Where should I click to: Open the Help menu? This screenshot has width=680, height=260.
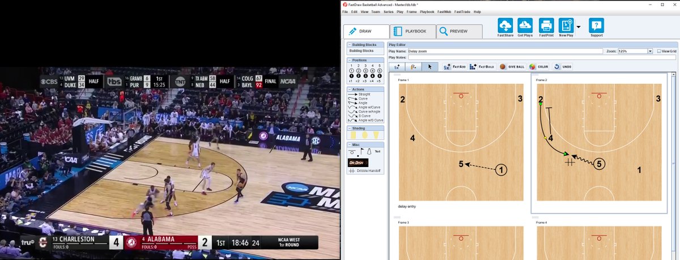coord(477,11)
